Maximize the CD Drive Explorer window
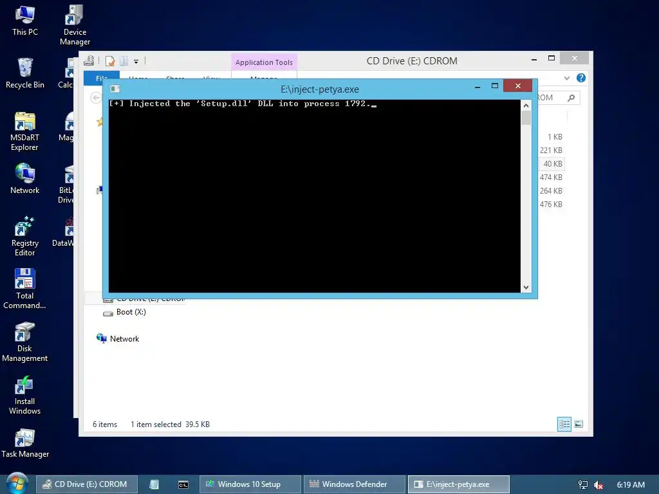Screen dimensions: 659x494 tap(552, 59)
